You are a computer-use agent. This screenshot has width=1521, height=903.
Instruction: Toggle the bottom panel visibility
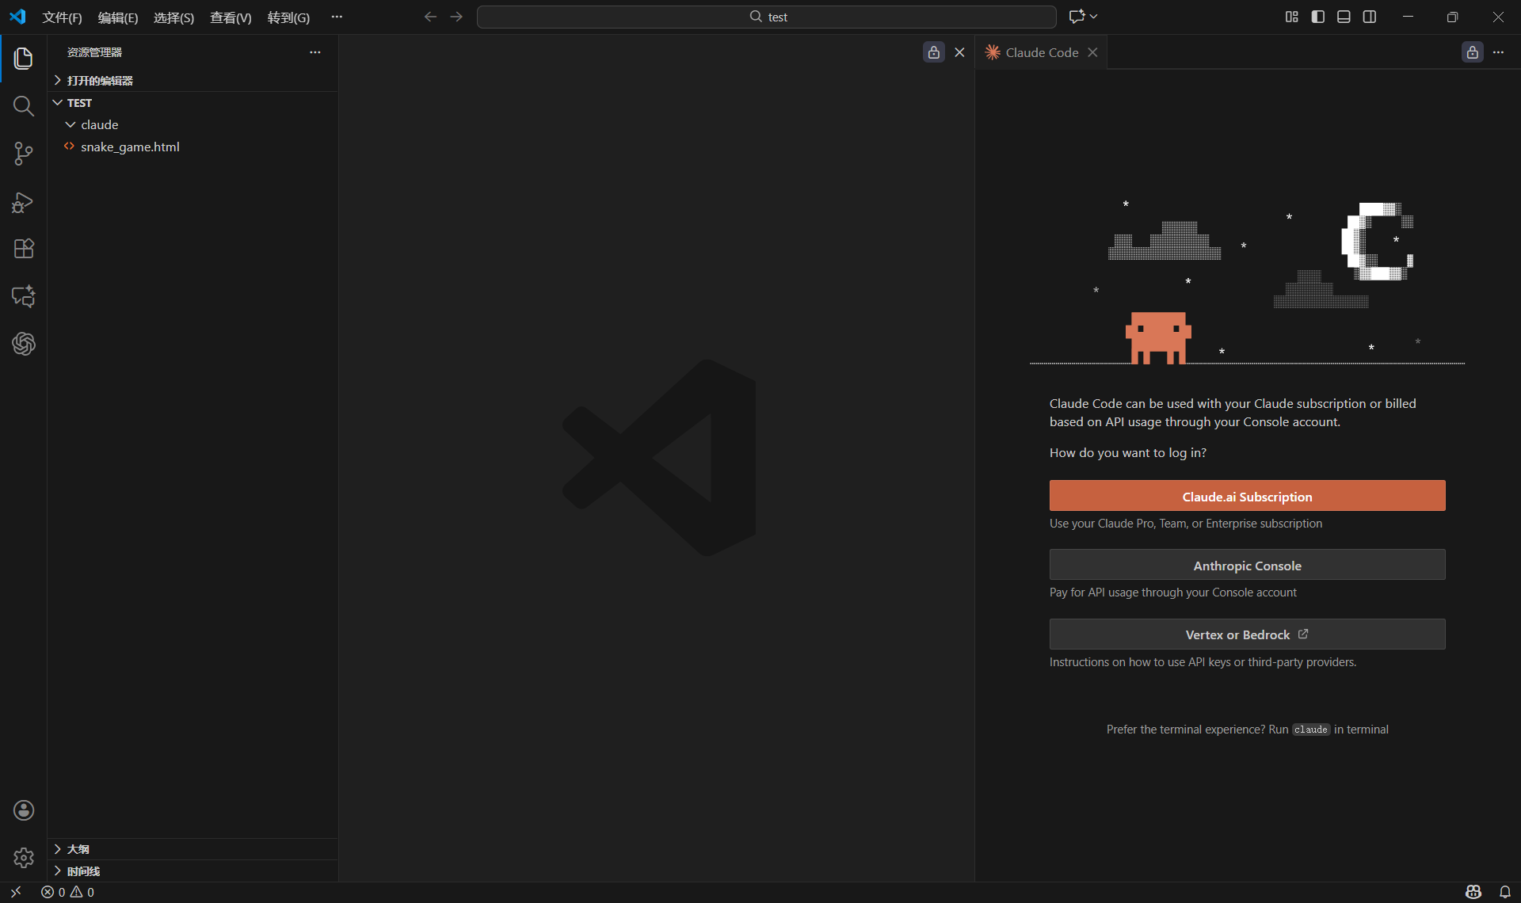[1344, 17]
